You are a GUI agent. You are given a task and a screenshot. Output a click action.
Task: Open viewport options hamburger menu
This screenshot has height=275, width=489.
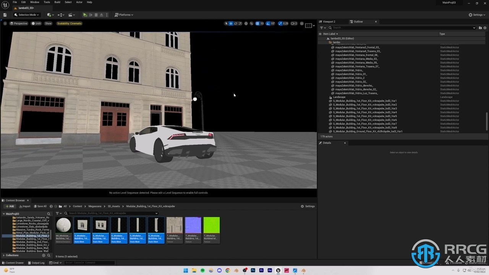[5, 23]
